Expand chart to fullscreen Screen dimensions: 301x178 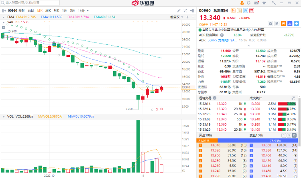(x=185, y=10)
